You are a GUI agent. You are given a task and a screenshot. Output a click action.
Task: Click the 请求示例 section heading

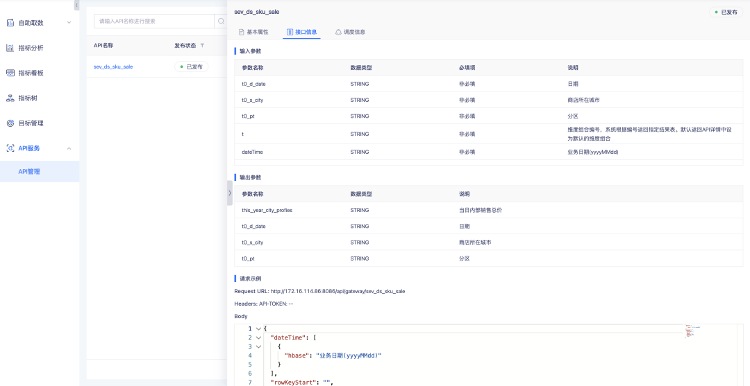pos(250,278)
